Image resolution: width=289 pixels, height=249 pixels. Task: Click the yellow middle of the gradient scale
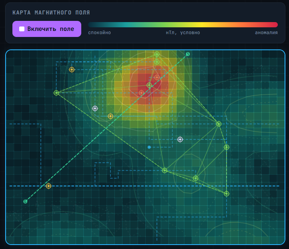[x=202, y=24]
